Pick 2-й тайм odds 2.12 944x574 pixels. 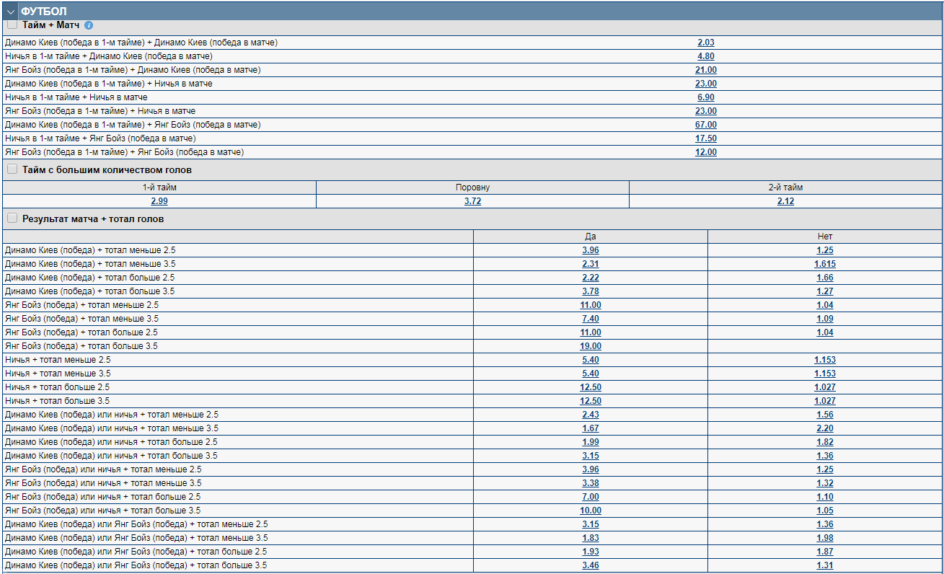[785, 201]
